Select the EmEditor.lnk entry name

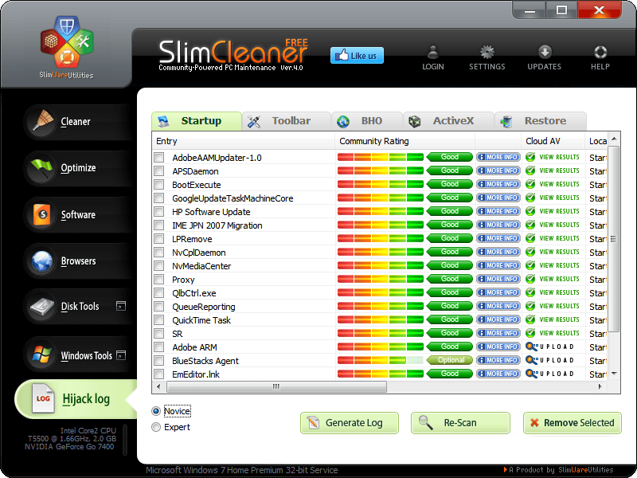pyautogui.click(x=196, y=374)
